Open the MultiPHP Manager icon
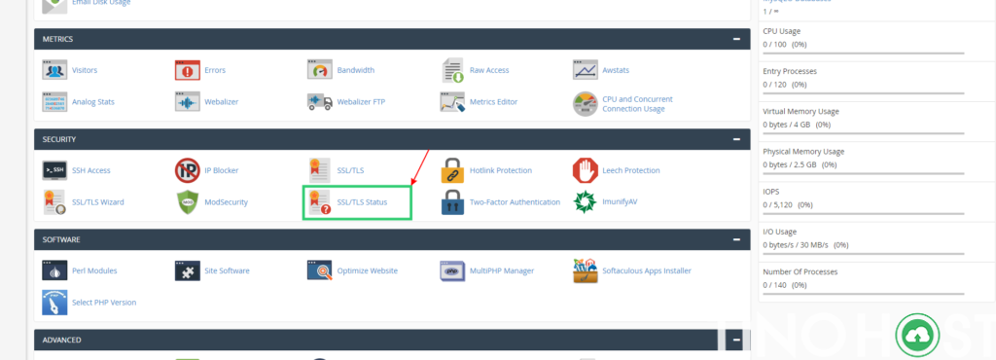The width and height of the screenshot is (996, 360). click(x=452, y=270)
